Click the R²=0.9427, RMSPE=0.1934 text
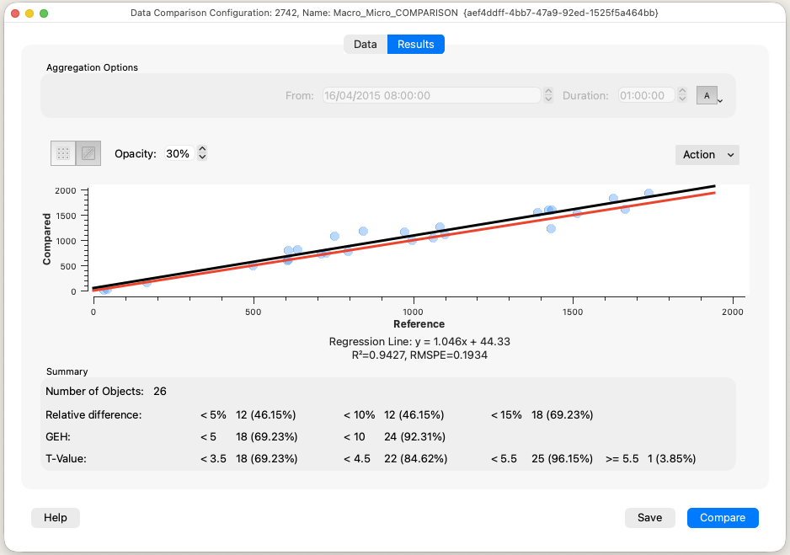790x555 pixels. click(419, 355)
